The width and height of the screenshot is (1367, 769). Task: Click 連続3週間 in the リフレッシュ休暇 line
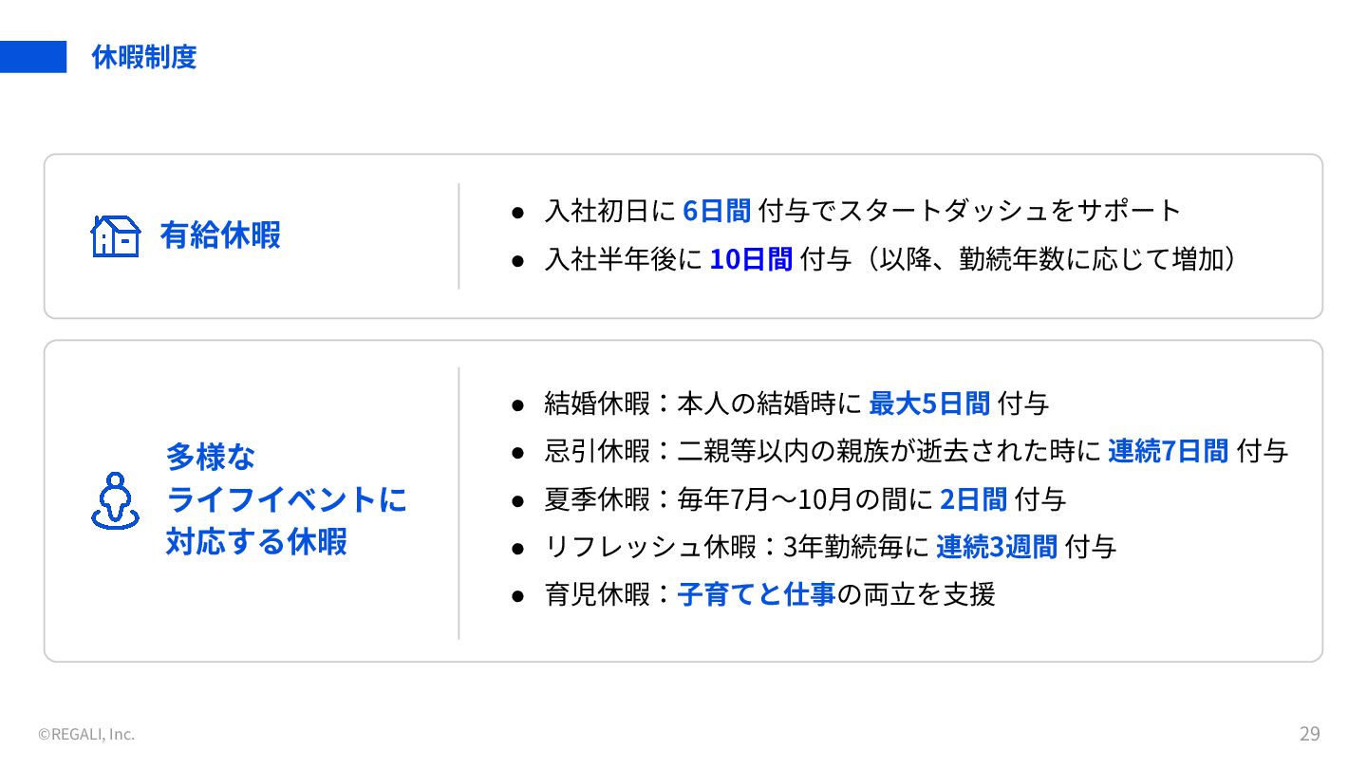pyautogui.click(x=996, y=547)
